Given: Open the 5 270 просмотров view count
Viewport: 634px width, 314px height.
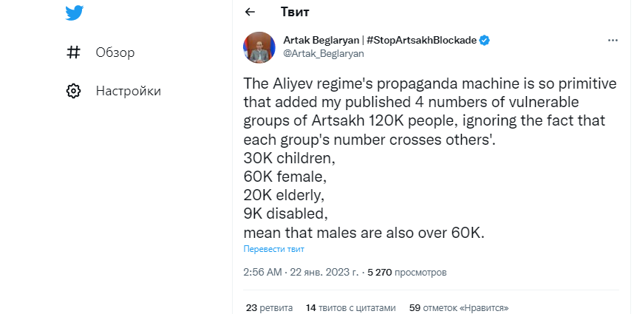Looking at the screenshot, I should [406, 272].
